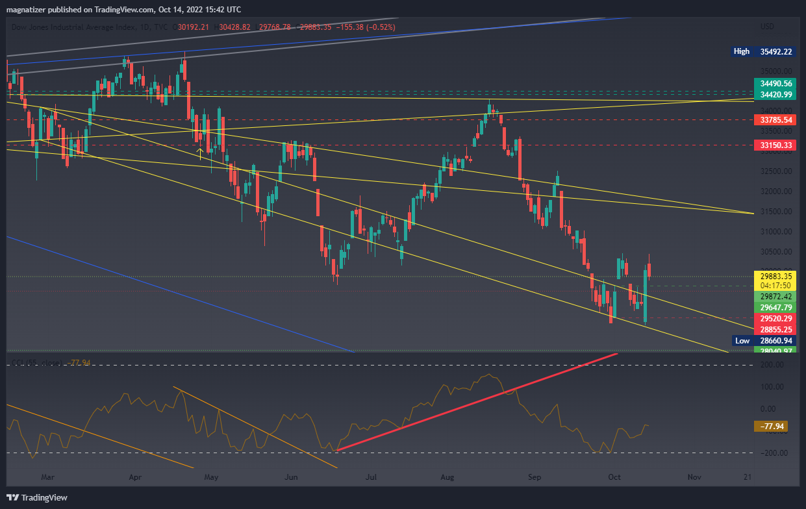The image size is (806, 509).
Task: Click the TradingView logo at bottom left
Action: pos(37,498)
